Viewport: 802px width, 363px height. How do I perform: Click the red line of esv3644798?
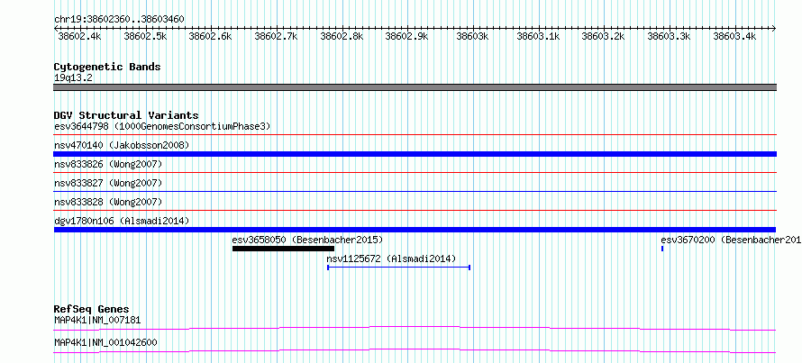click(x=415, y=135)
